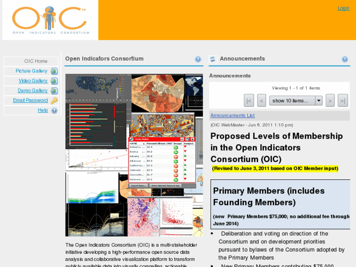Click the Login link
The height and width of the screenshot is (267, 356).
(x=343, y=8)
